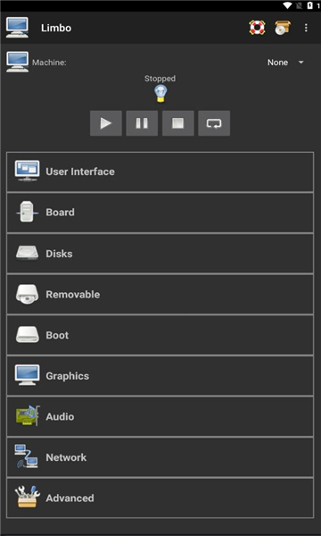Click the User Interface monitor icon

click(27, 171)
